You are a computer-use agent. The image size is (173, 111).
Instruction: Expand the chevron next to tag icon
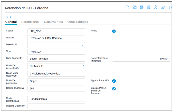pos(10,17)
